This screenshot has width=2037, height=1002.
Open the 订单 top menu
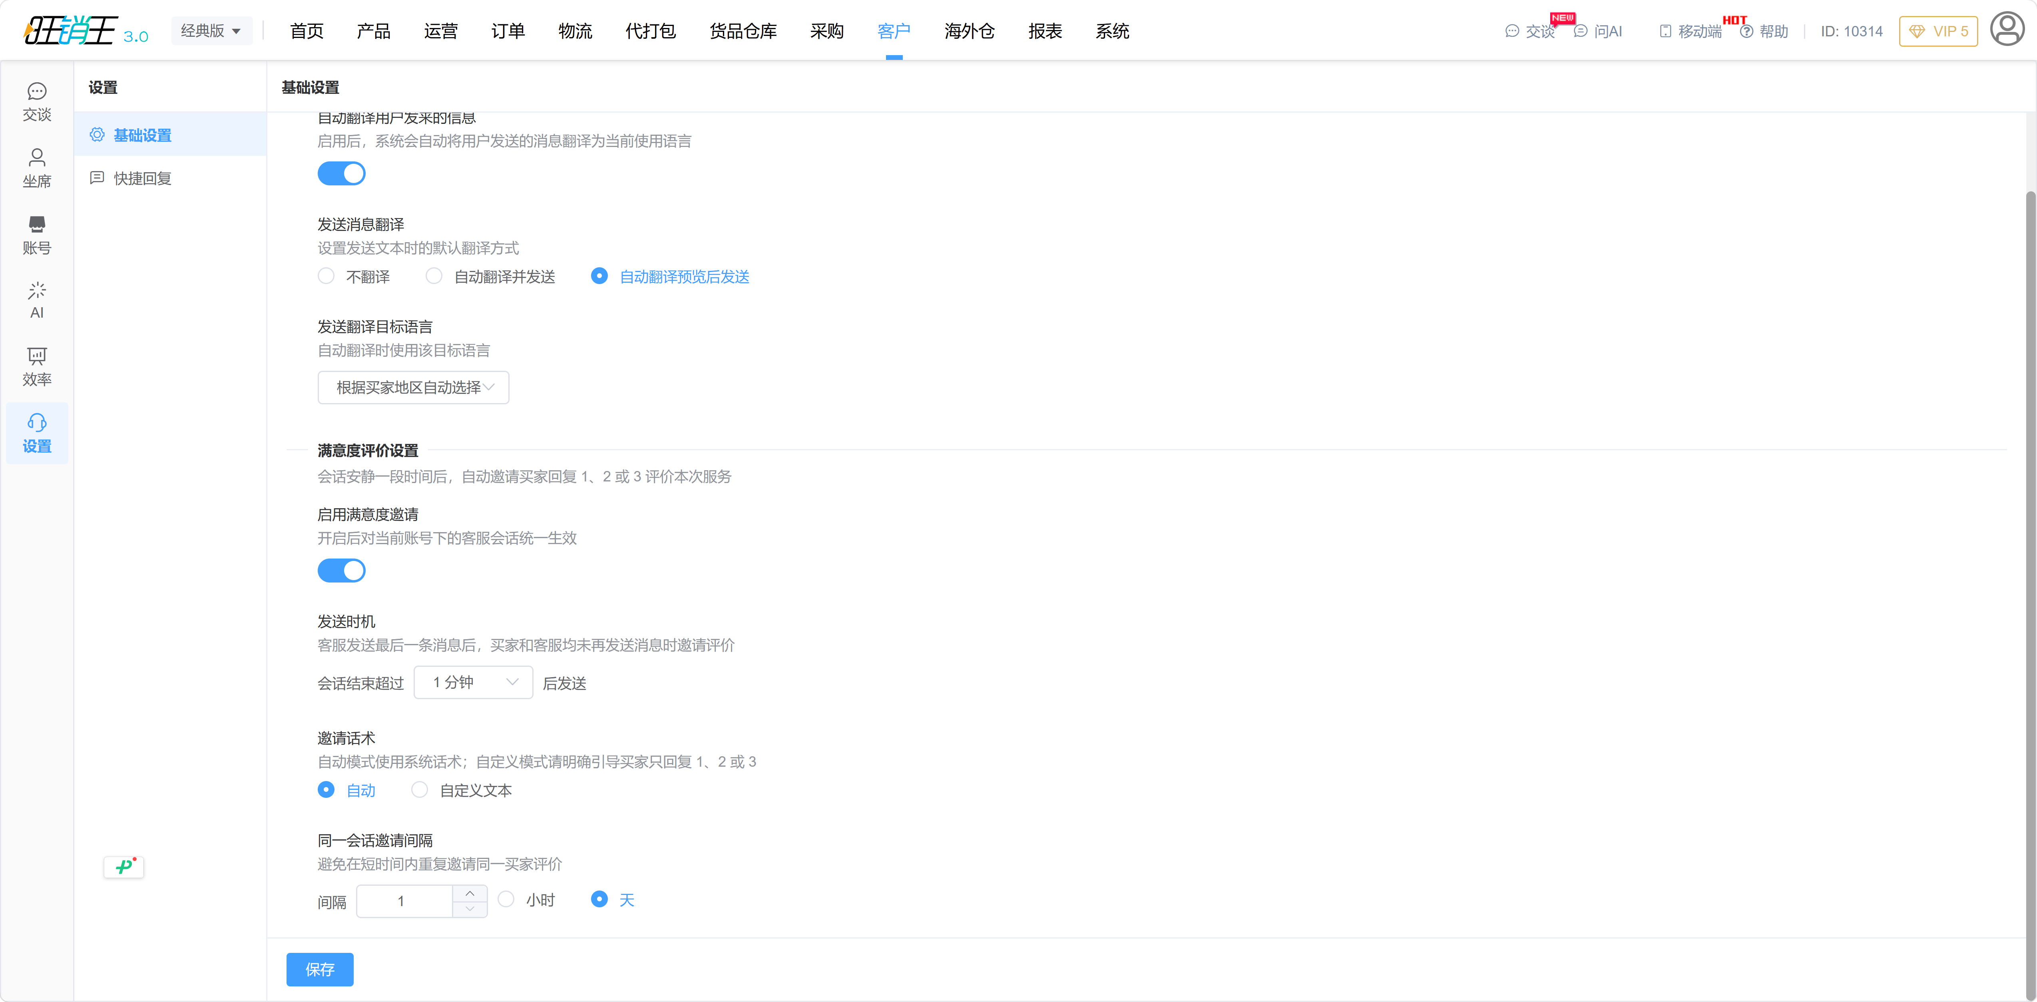coord(508,31)
